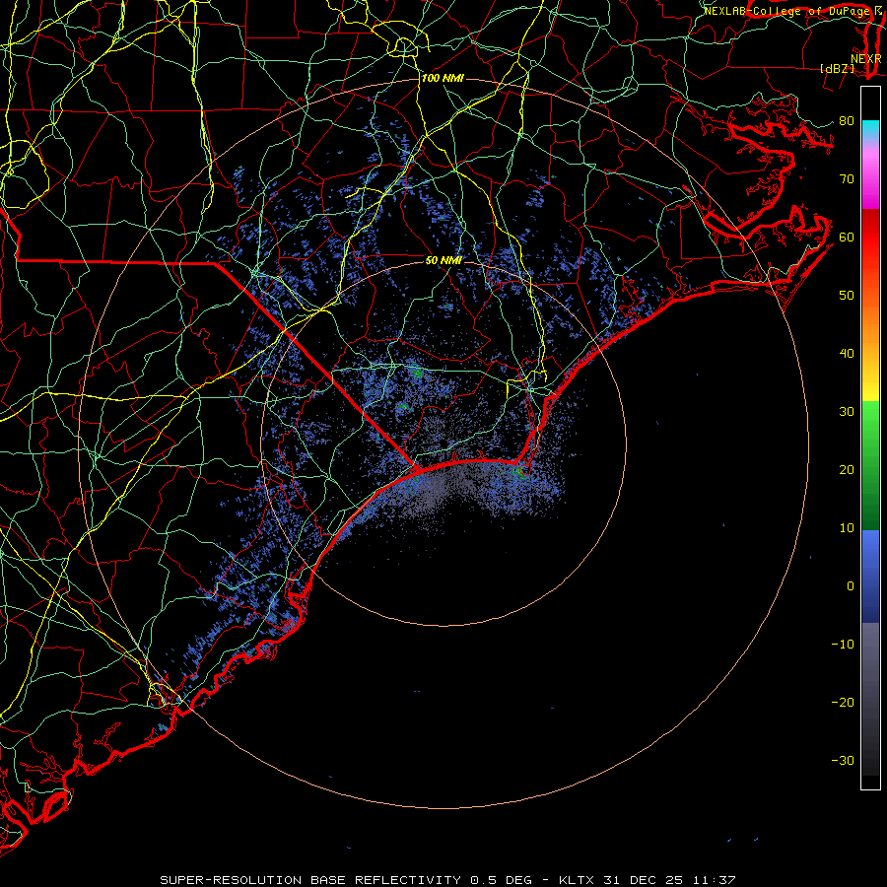The height and width of the screenshot is (887, 887).
Task: Click the 10 value on the dBZ scale
Action: 847,528
